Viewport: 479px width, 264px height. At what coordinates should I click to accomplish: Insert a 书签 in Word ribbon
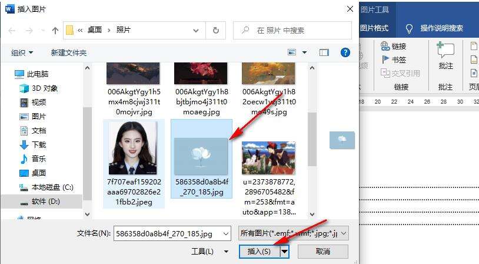click(x=394, y=60)
